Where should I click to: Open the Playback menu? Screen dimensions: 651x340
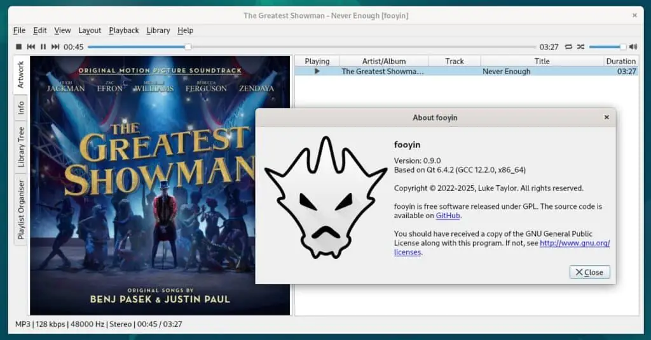pyautogui.click(x=124, y=30)
